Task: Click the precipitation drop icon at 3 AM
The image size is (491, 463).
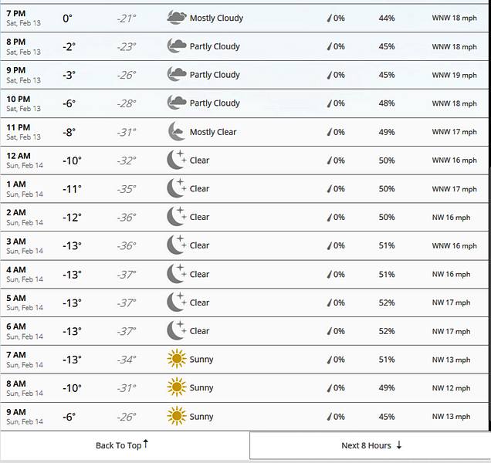Action: point(330,246)
